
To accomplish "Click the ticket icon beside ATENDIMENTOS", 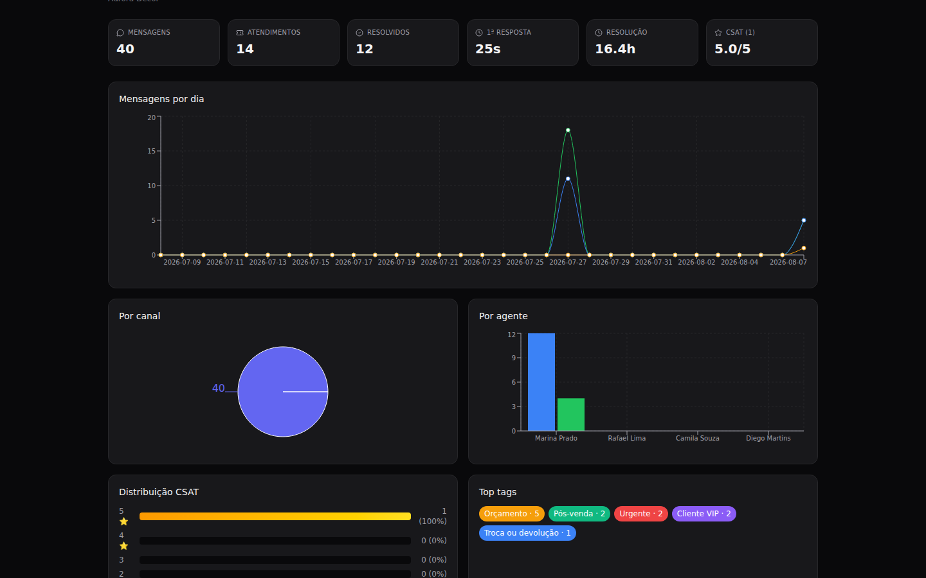I will tap(240, 33).
